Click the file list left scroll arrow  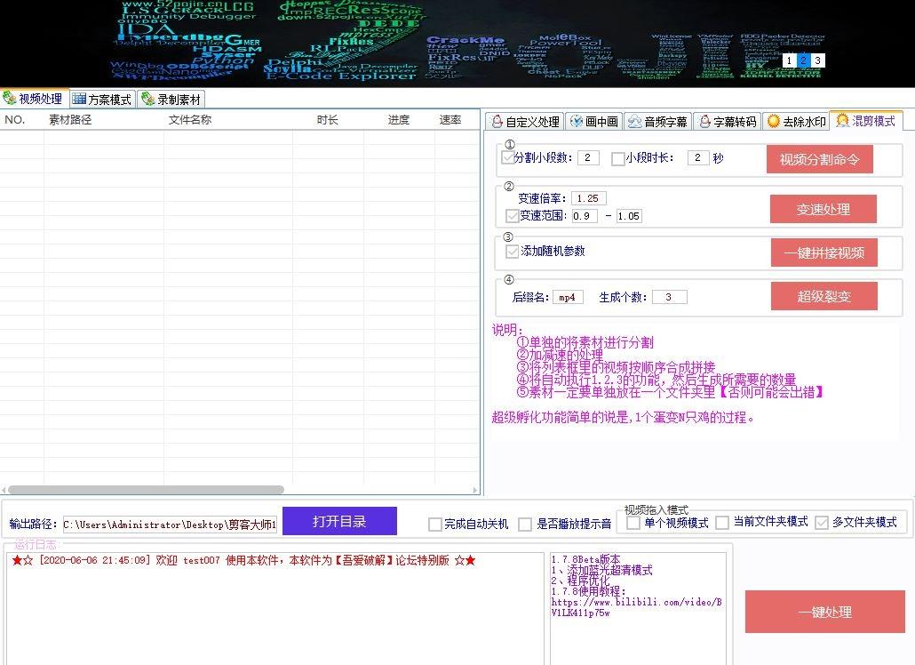click(x=4, y=490)
